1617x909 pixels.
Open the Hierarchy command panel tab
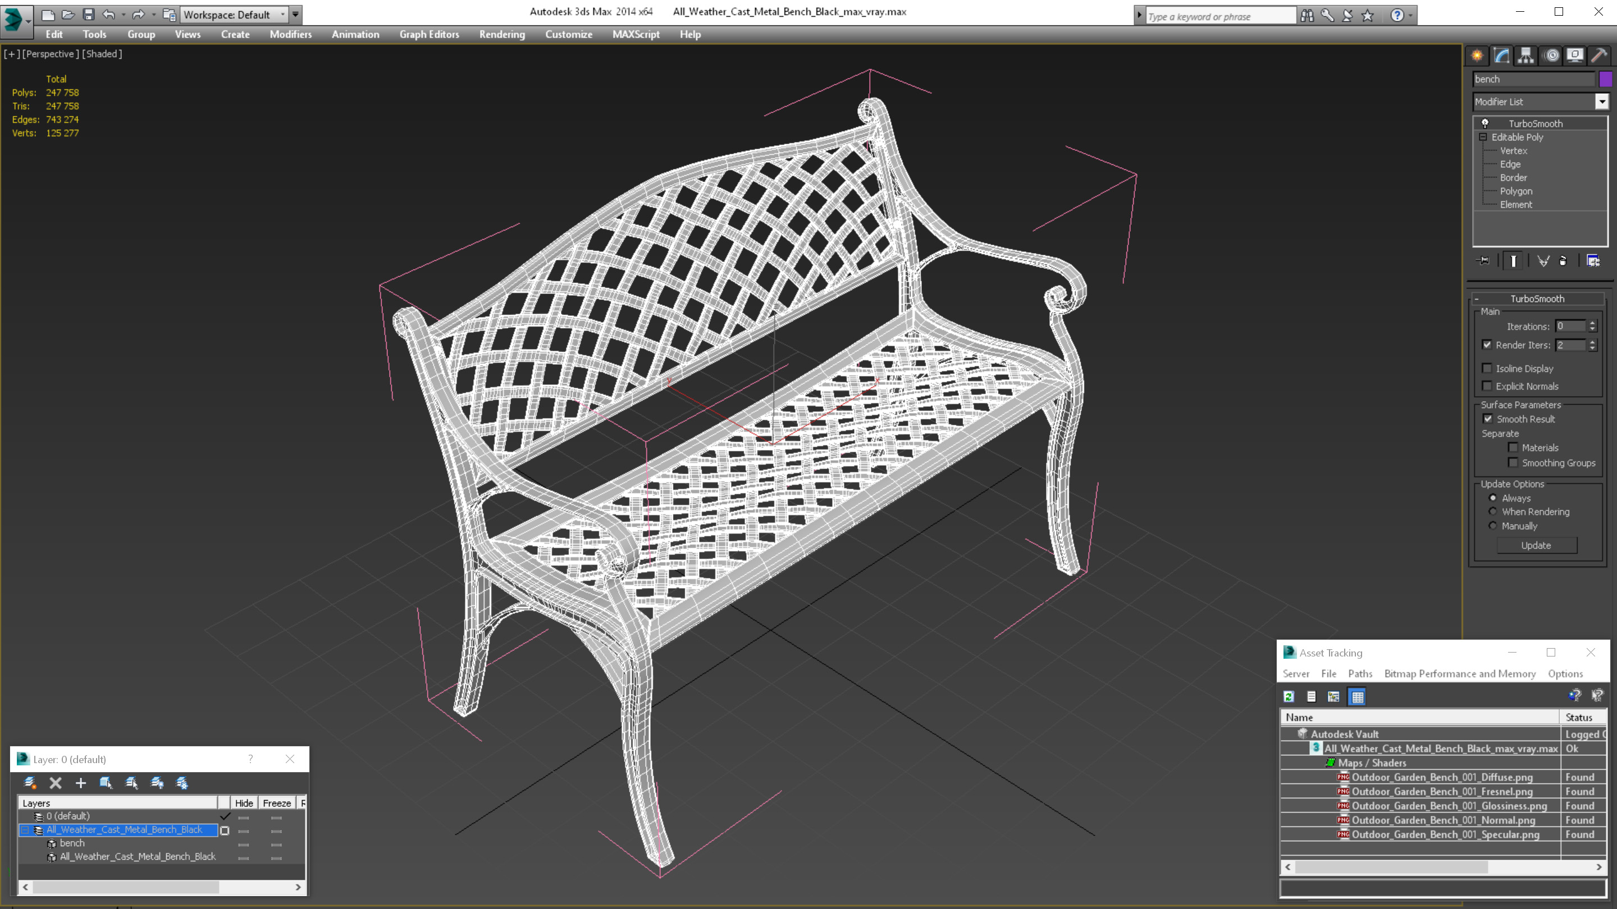point(1526,56)
